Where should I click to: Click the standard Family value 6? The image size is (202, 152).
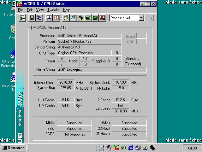click(x=62, y=59)
